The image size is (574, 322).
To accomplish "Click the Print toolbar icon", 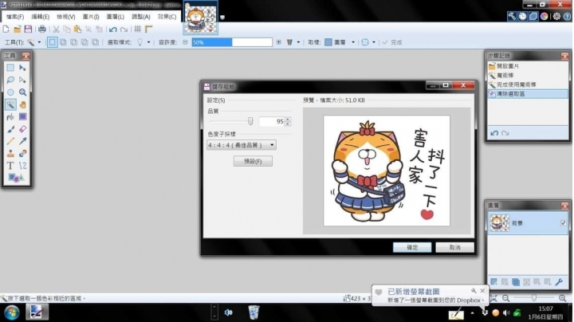I will (42, 29).
